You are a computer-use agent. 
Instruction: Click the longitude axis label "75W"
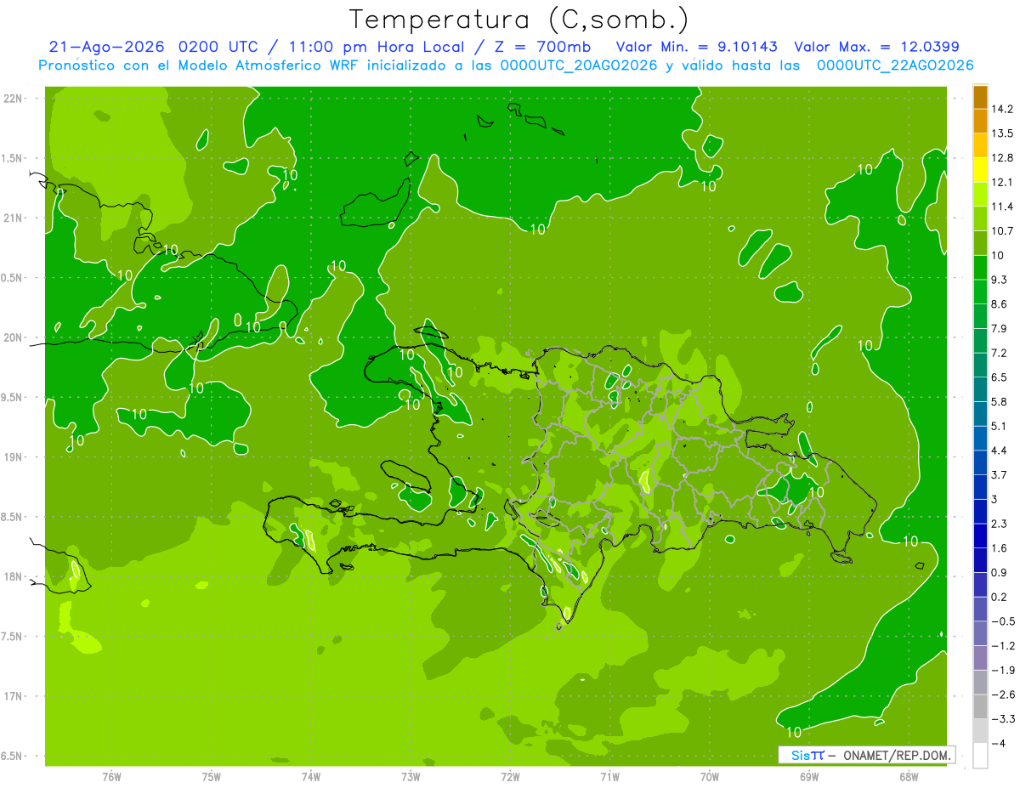[212, 777]
